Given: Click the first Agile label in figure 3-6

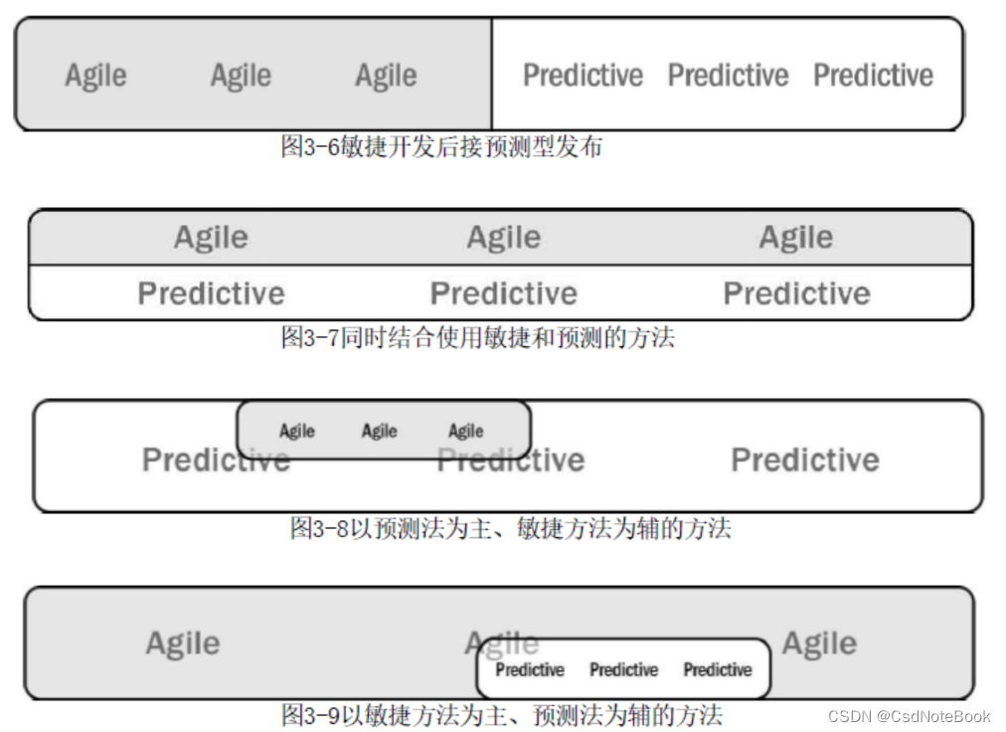Looking at the screenshot, I should 96,77.
